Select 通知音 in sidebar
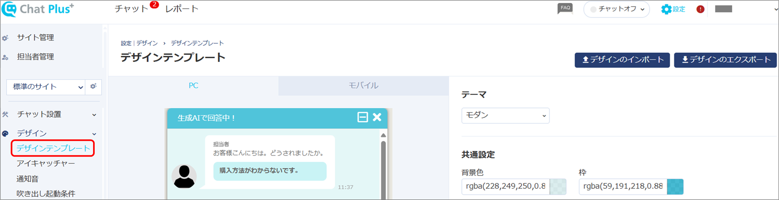 point(28,179)
